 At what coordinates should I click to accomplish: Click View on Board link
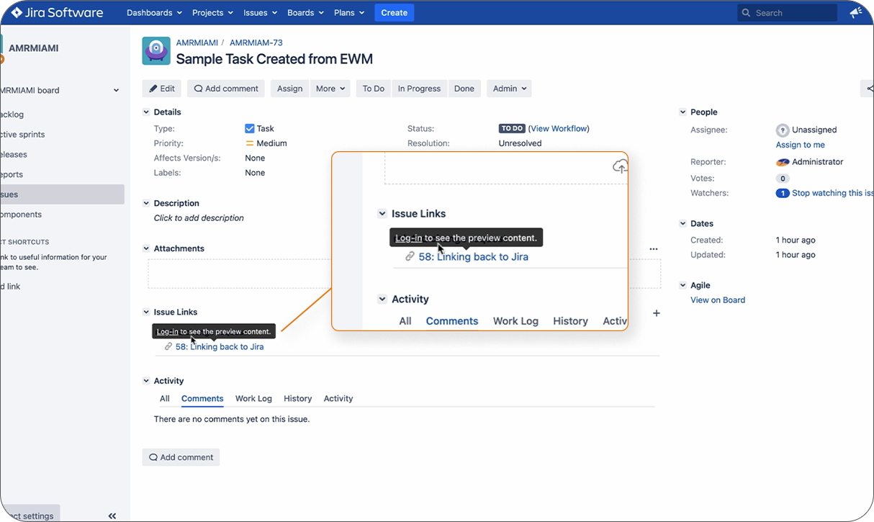click(x=718, y=300)
